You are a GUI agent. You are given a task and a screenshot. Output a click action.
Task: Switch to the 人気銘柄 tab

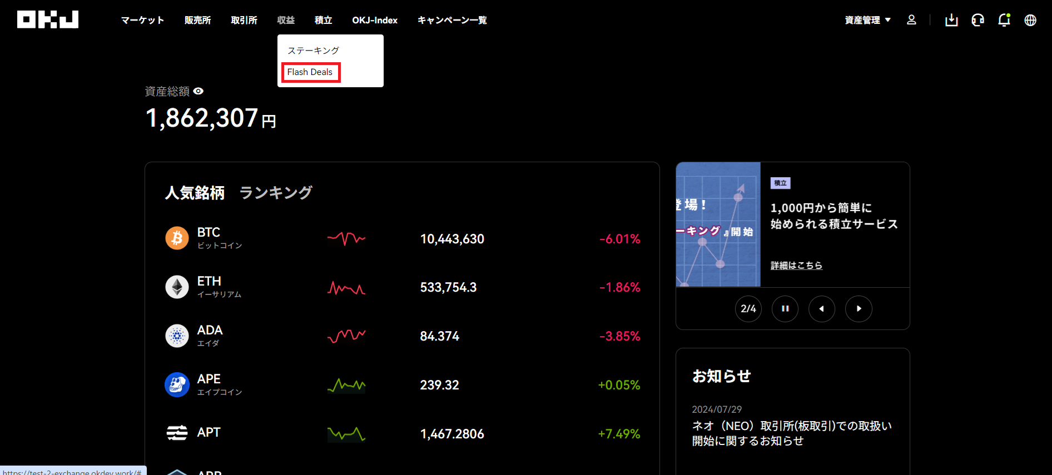(195, 193)
